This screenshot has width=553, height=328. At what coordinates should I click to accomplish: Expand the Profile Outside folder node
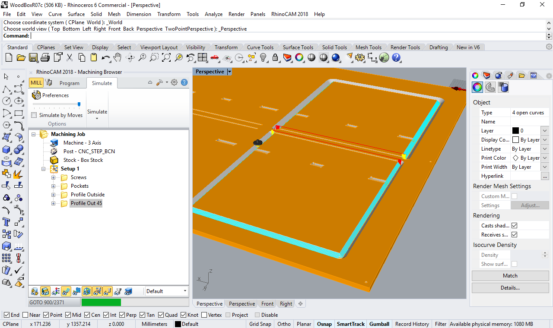pyautogui.click(x=54, y=195)
